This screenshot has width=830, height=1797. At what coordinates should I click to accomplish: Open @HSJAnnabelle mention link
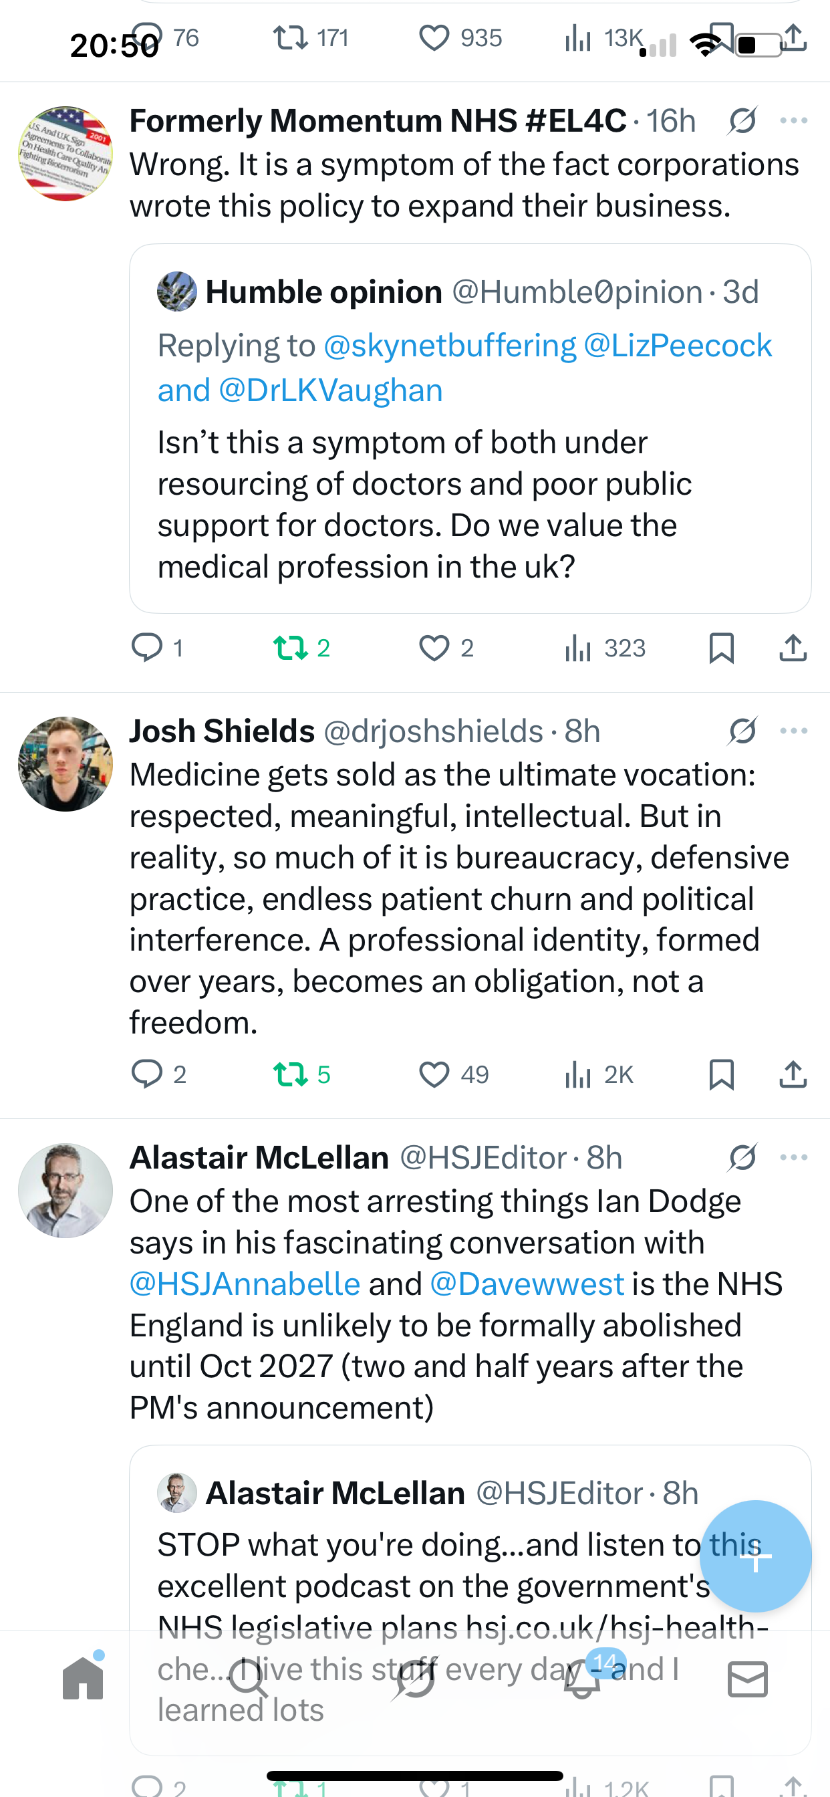click(x=245, y=1284)
